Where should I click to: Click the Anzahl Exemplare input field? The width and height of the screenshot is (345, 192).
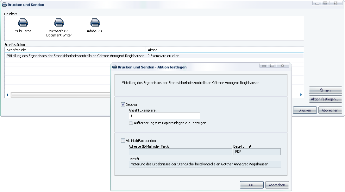click(164, 116)
